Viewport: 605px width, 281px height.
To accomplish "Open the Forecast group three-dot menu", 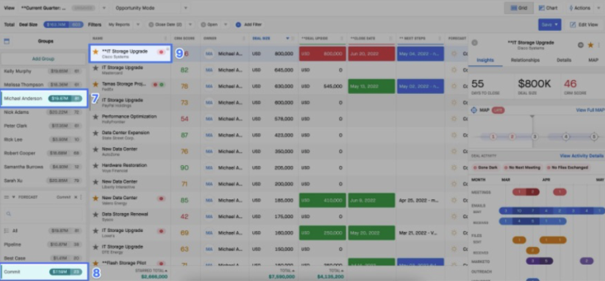I will point(81,197).
